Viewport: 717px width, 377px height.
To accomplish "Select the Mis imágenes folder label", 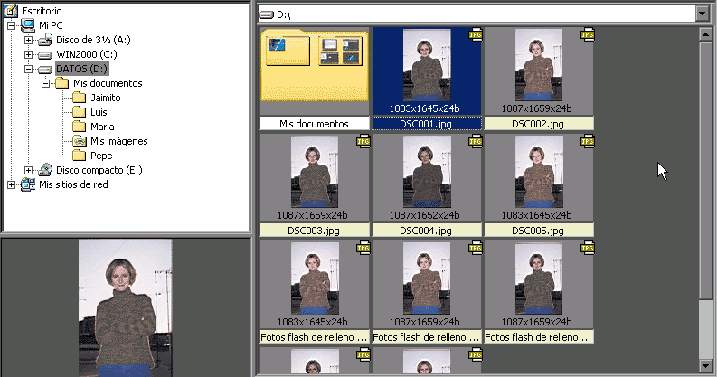I will pos(118,141).
